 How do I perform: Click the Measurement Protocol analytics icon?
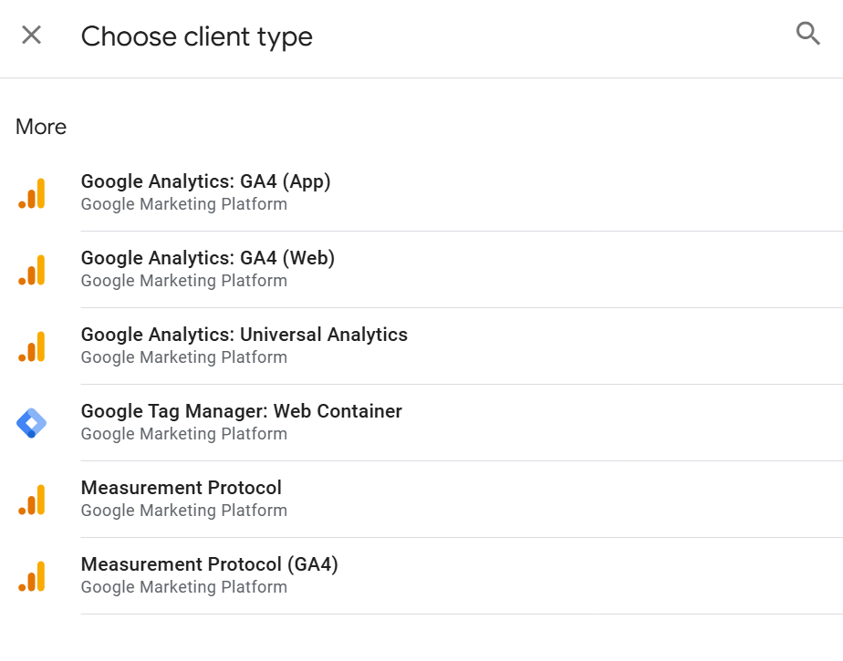32,500
